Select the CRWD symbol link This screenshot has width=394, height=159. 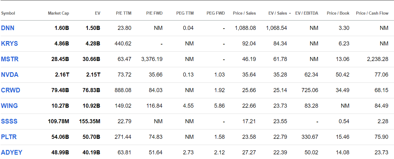11,90
